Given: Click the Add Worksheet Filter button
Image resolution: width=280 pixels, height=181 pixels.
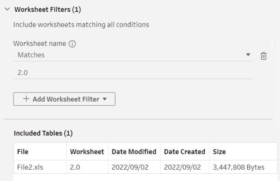Looking at the screenshot, I should pyautogui.click(x=64, y=99).
